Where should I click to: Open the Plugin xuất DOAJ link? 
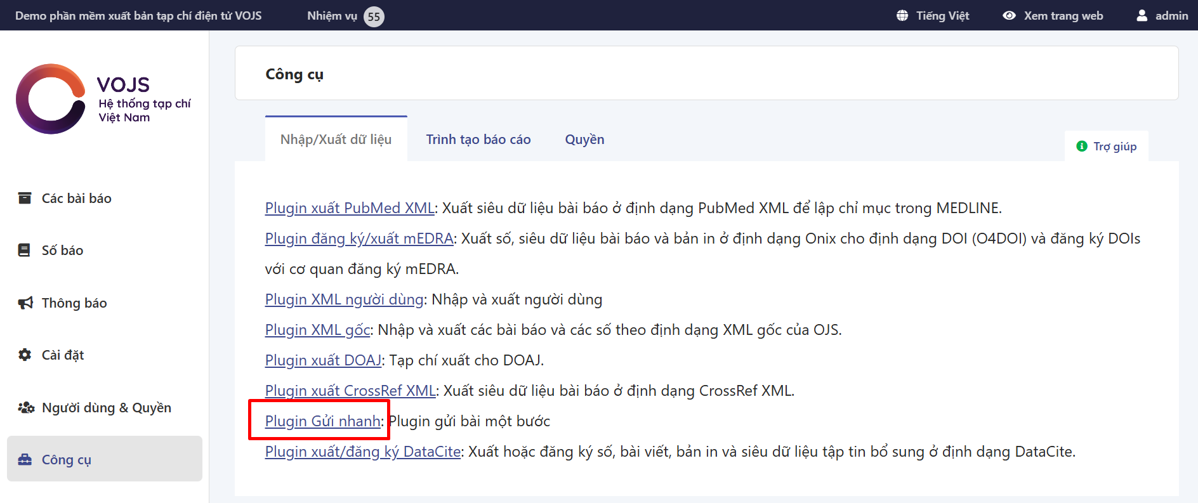point(323,360)
